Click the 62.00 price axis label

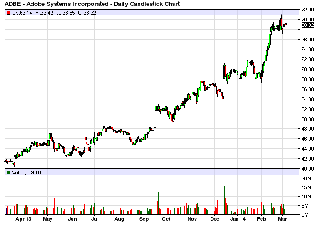pos(308,59)
